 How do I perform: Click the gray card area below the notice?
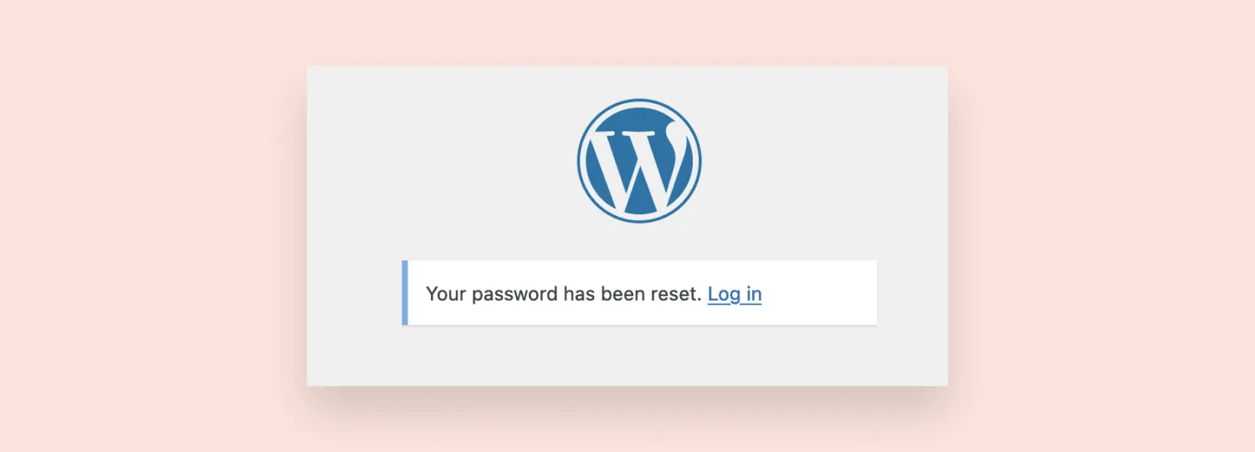(627, 356)
